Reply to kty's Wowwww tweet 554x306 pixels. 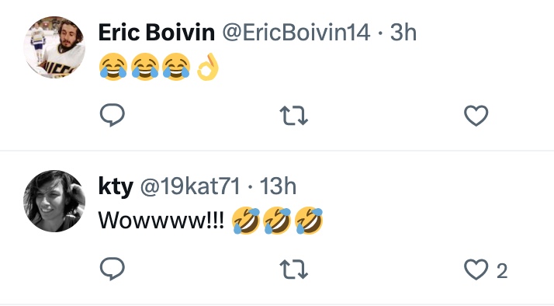pyautogui.click(x=113, y=269)
